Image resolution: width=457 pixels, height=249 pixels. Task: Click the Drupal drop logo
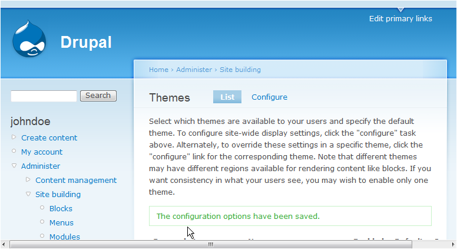pyautogui.click(x=29, y=38)
